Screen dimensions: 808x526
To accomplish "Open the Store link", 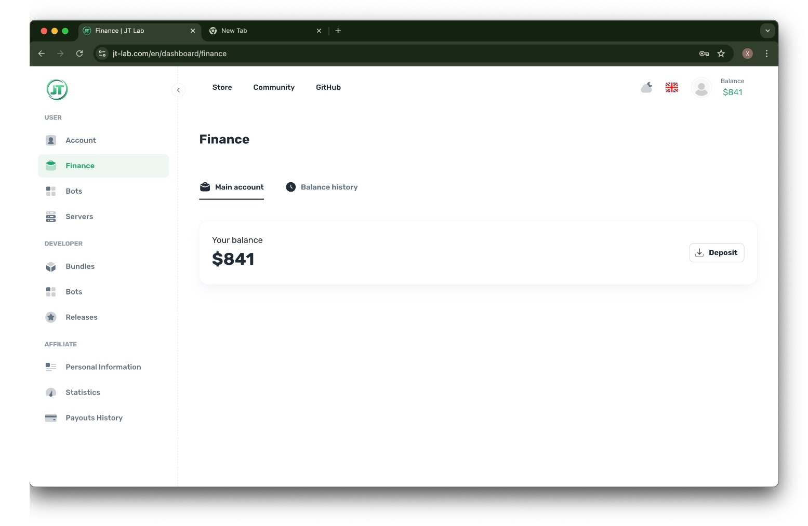I will 222,87.
